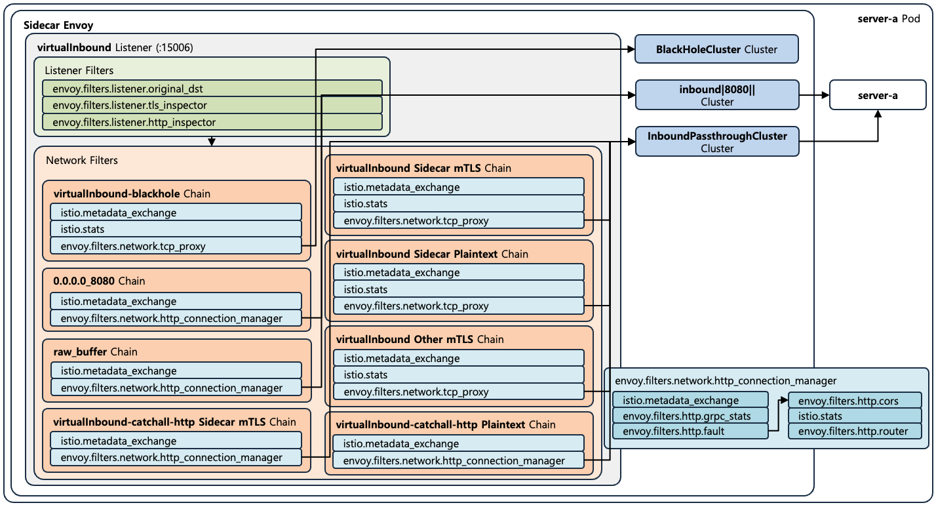Select http_connection_manager in catchall-http Plaintext chain
This screenshot has width=936, height=505.
(x=459, y=460)
